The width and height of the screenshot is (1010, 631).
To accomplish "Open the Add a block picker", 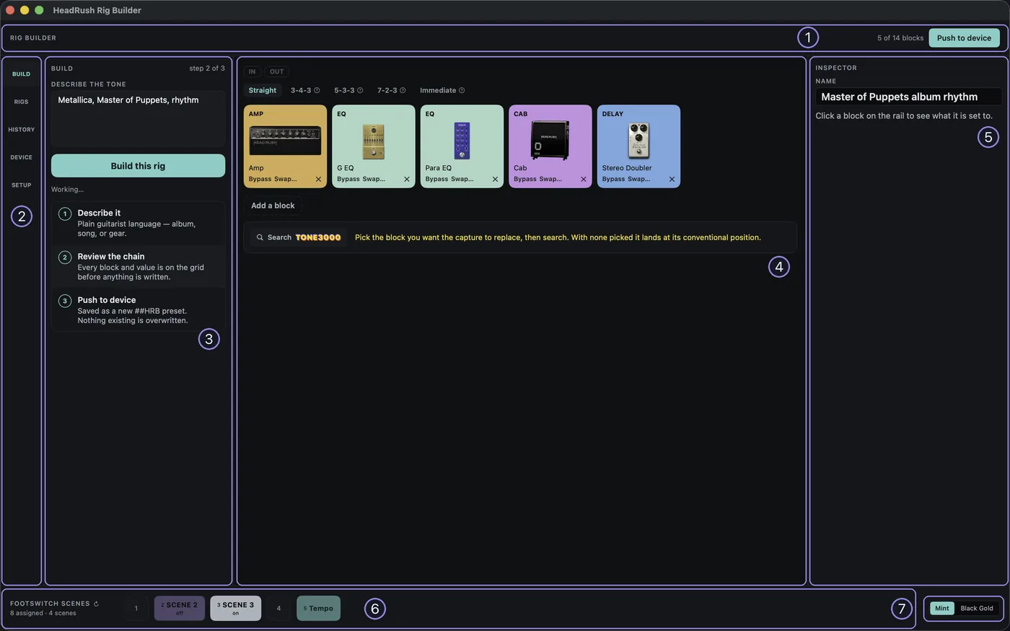I will [x=273, y=206].
